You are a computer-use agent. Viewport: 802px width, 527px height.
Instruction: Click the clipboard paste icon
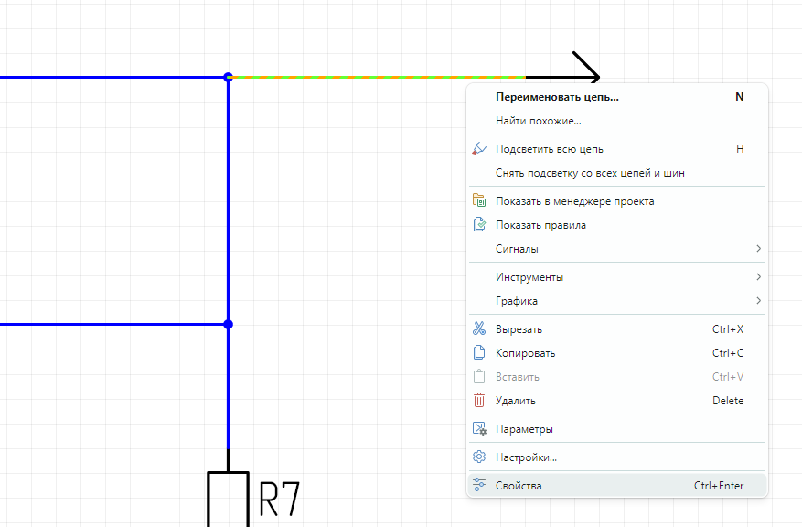(x=479, y=376)
